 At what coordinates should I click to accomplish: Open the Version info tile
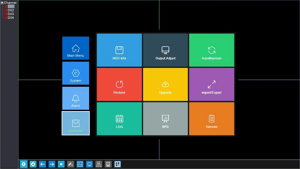pos(211,119)
